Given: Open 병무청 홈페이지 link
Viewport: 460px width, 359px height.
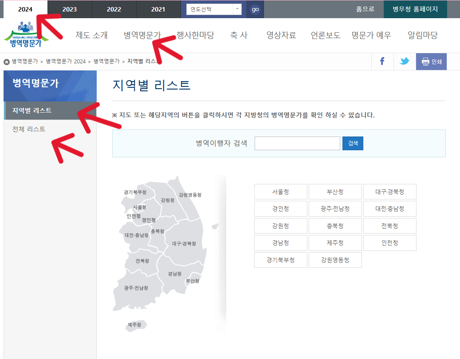Looking at the screenshot, I should tap(415, 9).
